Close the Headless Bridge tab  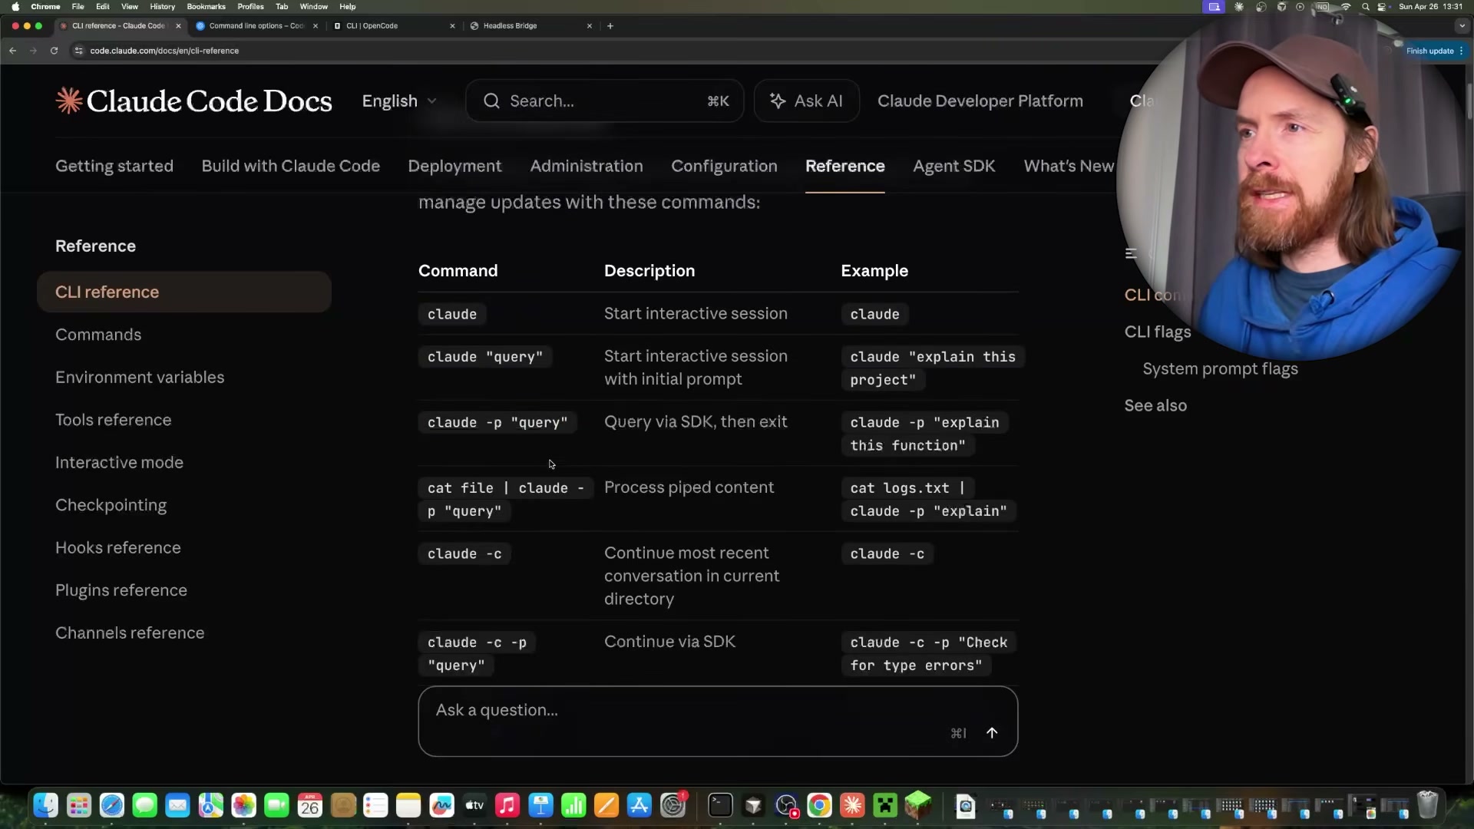[x=590, y=26]
